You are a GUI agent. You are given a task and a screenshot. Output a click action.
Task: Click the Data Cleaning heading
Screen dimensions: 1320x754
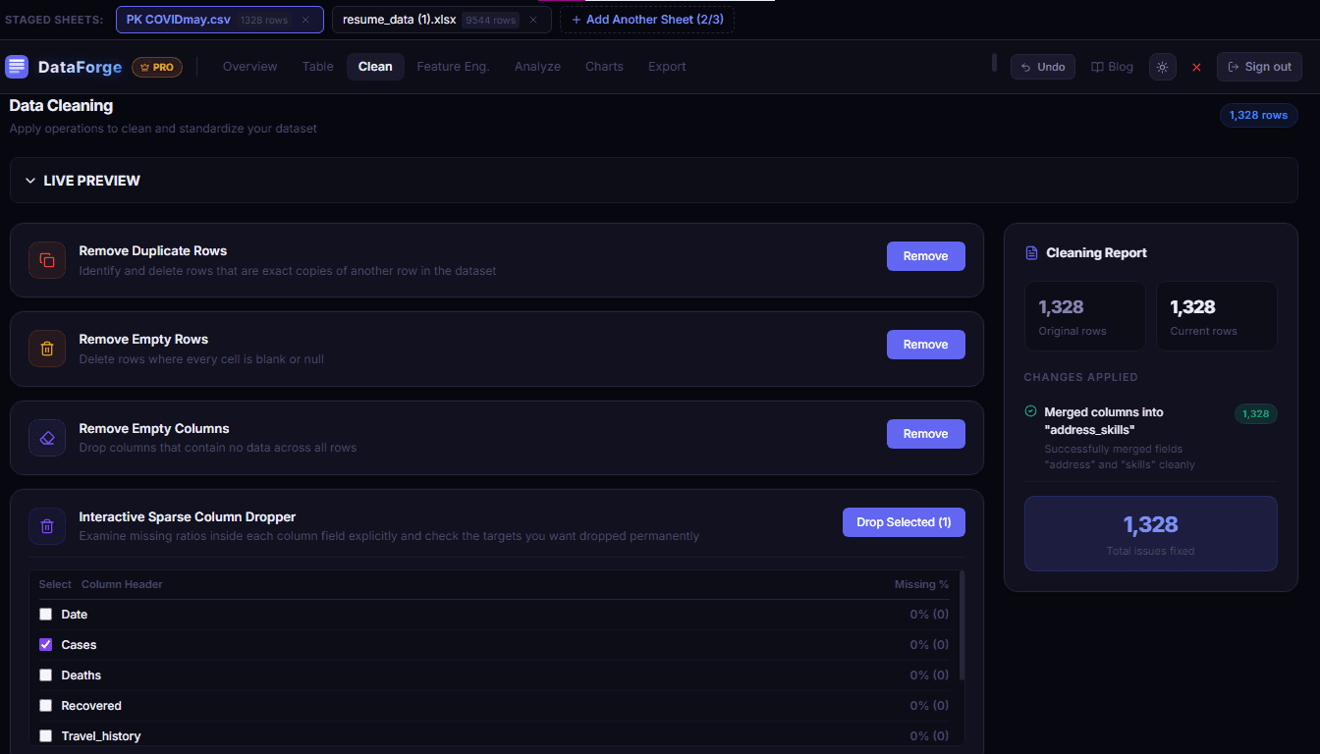61,105
